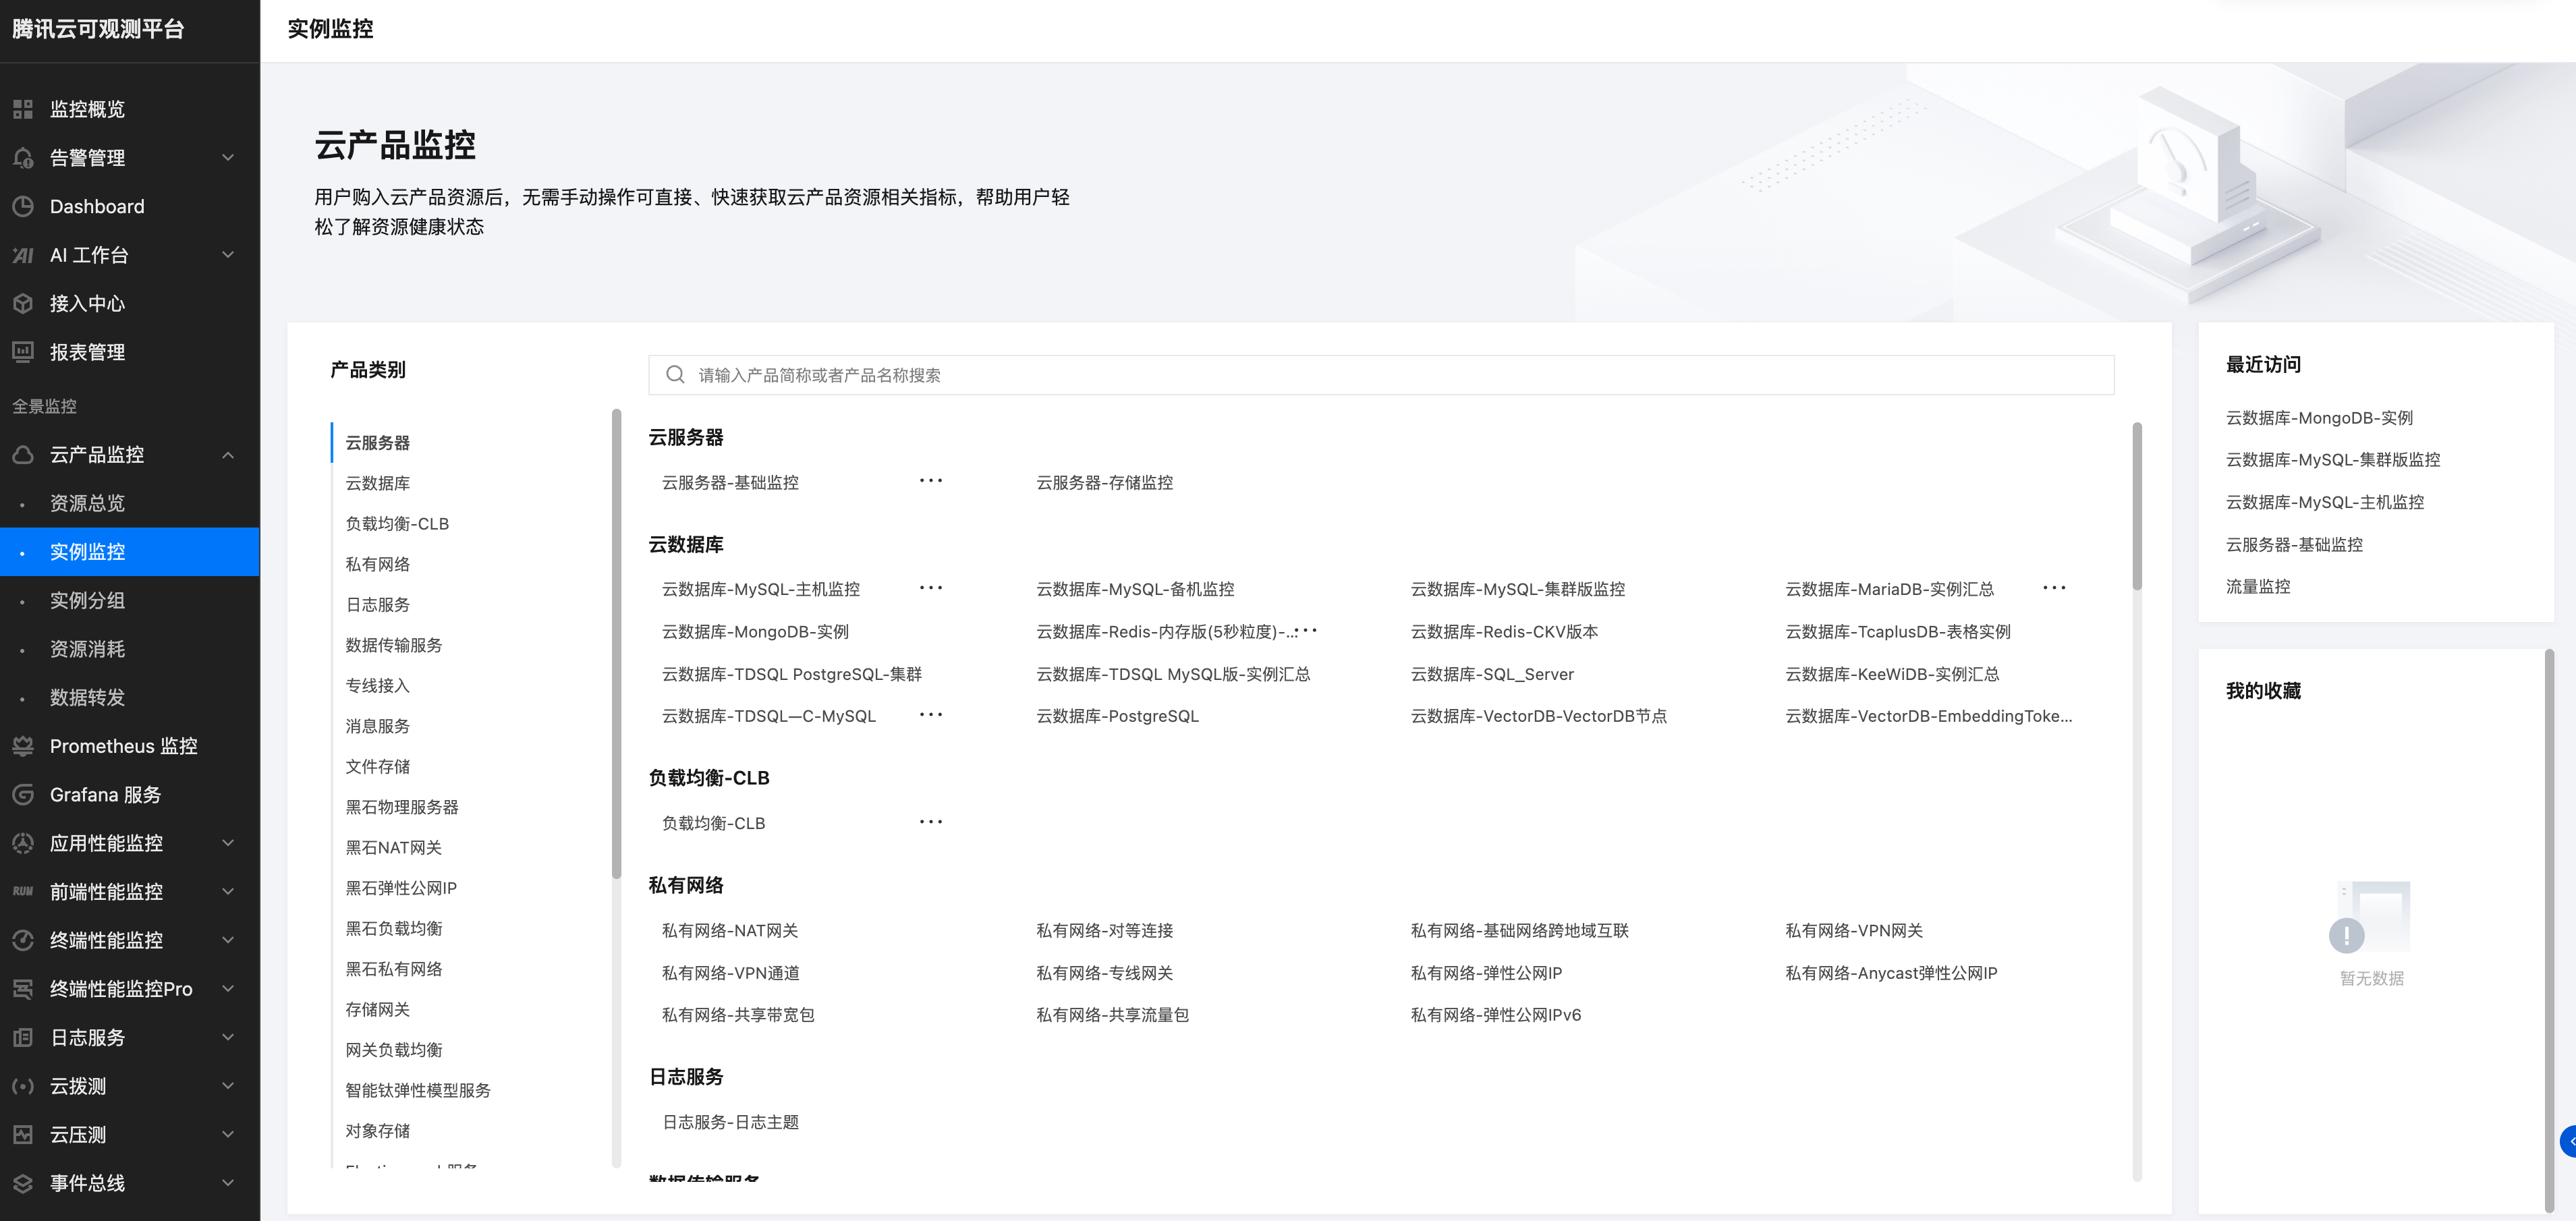Expand the 告警管理 menu chevron
Screen dimensions: 2576x1221
(x=228, y=158)
